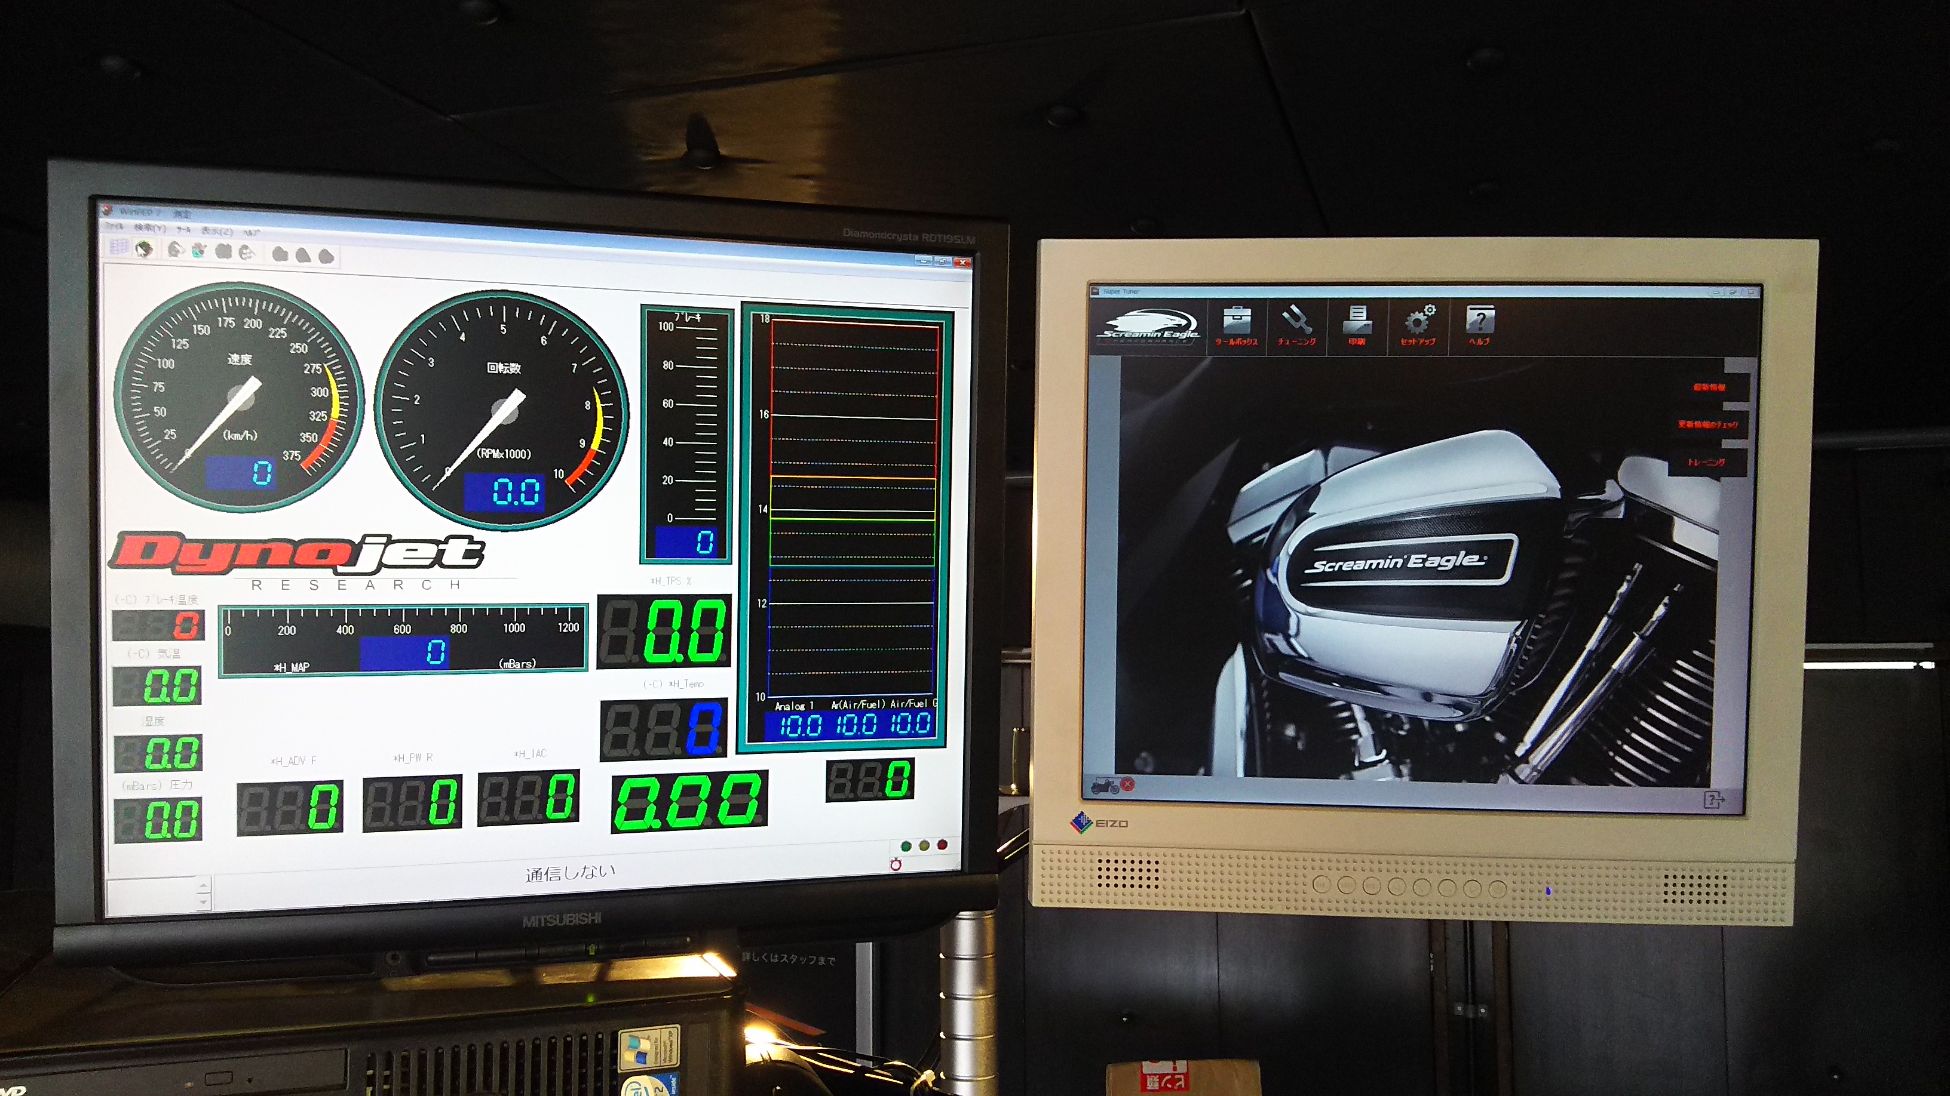Click the WinPEP application icon in title bar
This screenshot has width=1950, height=1096.
click(108, 211)
